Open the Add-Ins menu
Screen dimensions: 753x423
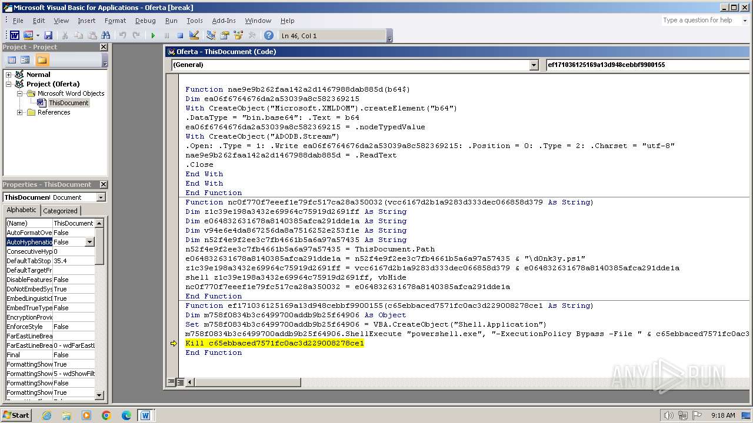point(224,21)
